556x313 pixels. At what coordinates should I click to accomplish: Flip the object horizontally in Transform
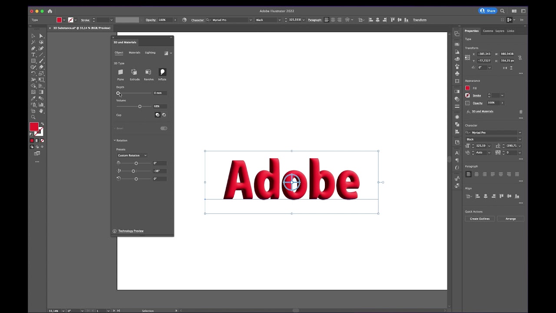tap(505, 68)
